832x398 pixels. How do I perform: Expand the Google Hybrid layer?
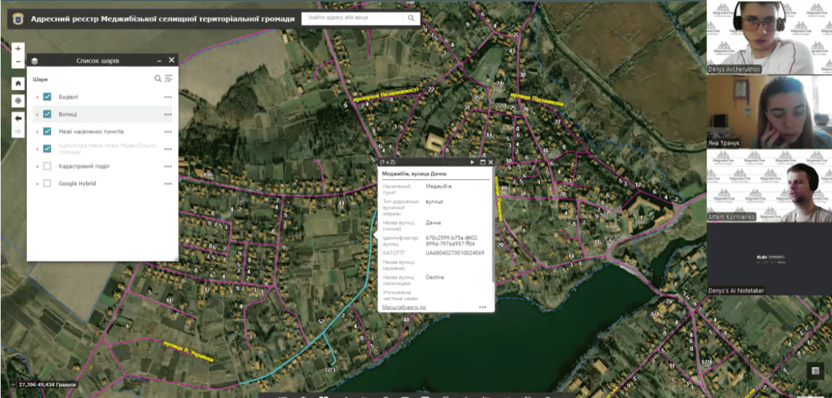click(x=37, y=184)
